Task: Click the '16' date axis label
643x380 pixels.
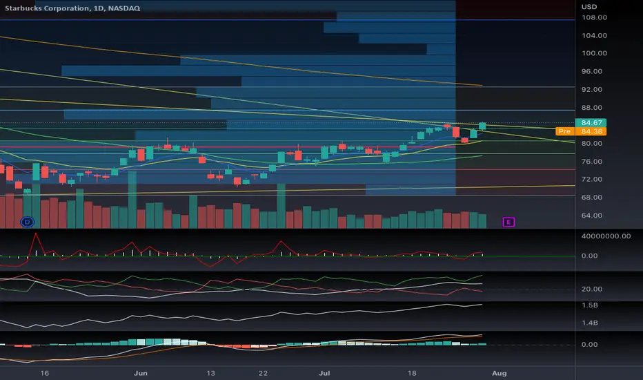Action: tap(44, 373)
